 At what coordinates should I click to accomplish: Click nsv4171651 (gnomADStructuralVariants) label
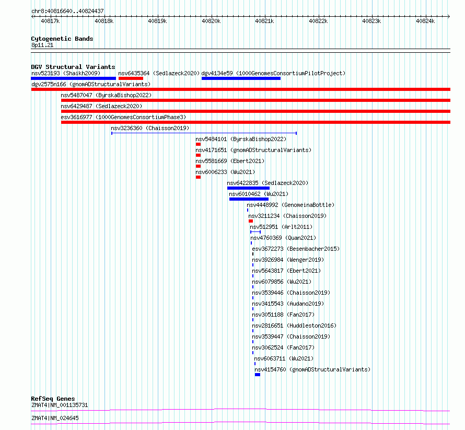click(x=253, y=150)
